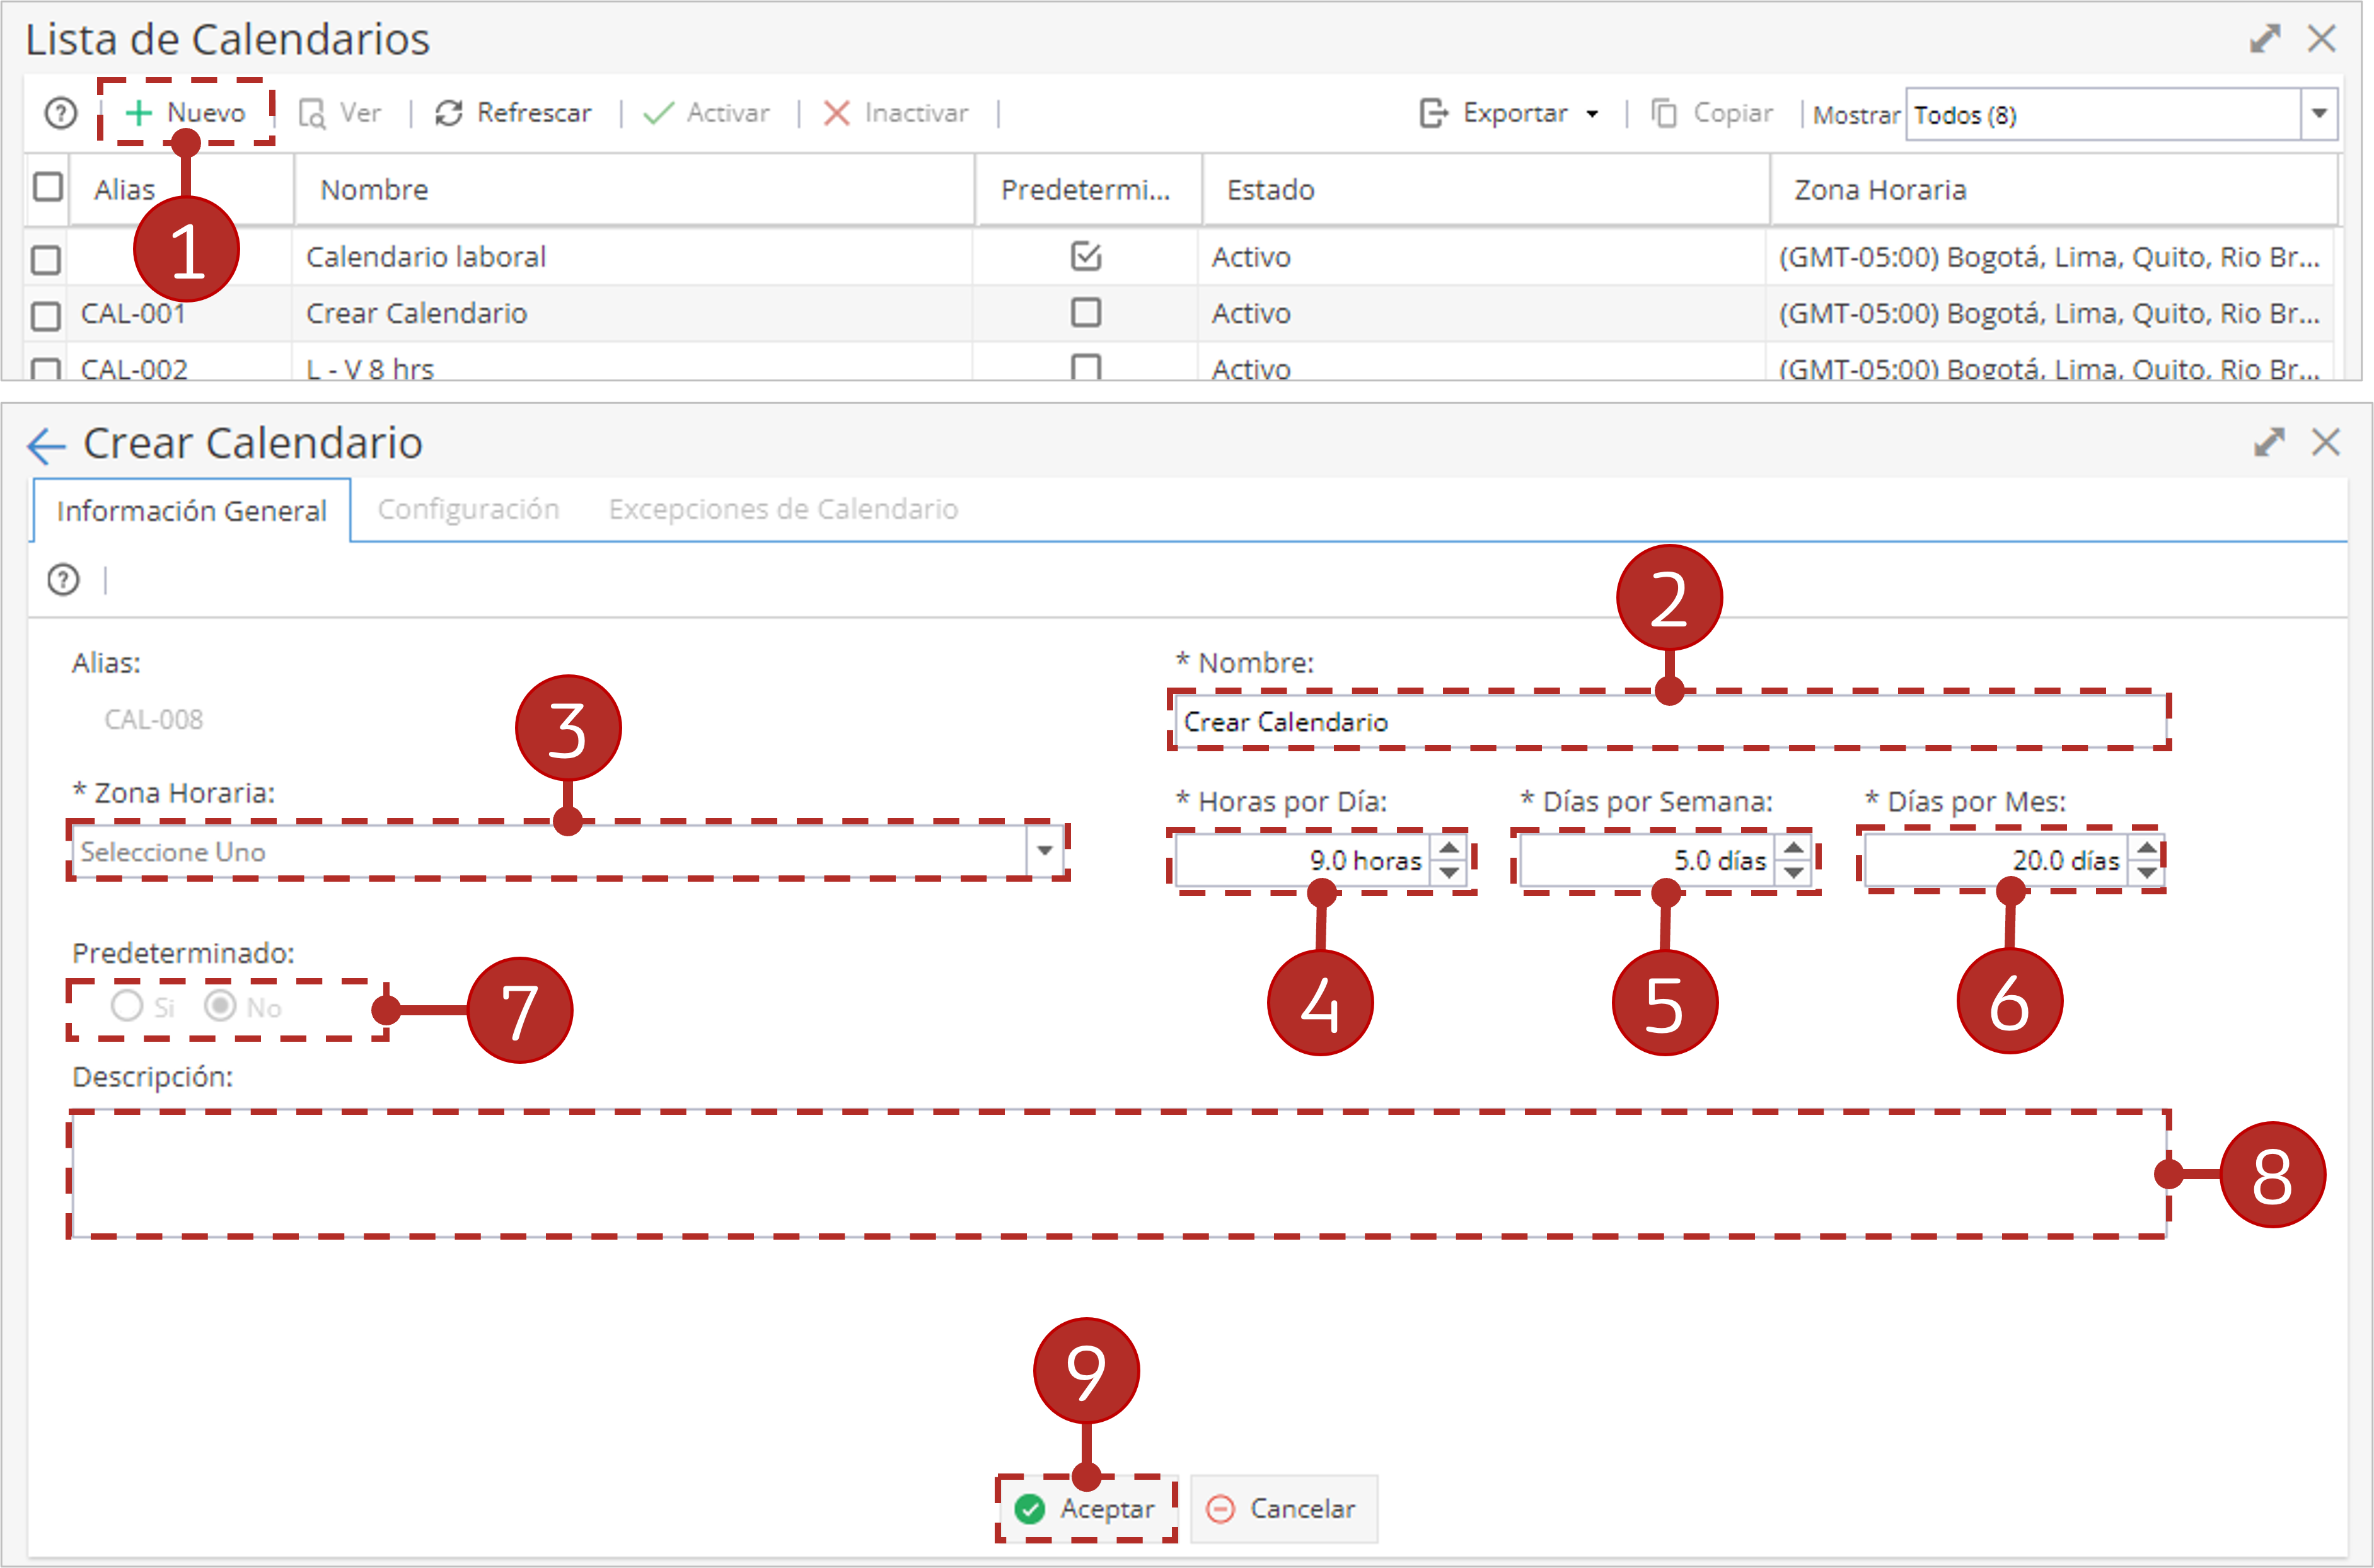The image size is (2374, 1568).
Task: Increase Horas por Día with up arrow
Action: point(1448,848)
